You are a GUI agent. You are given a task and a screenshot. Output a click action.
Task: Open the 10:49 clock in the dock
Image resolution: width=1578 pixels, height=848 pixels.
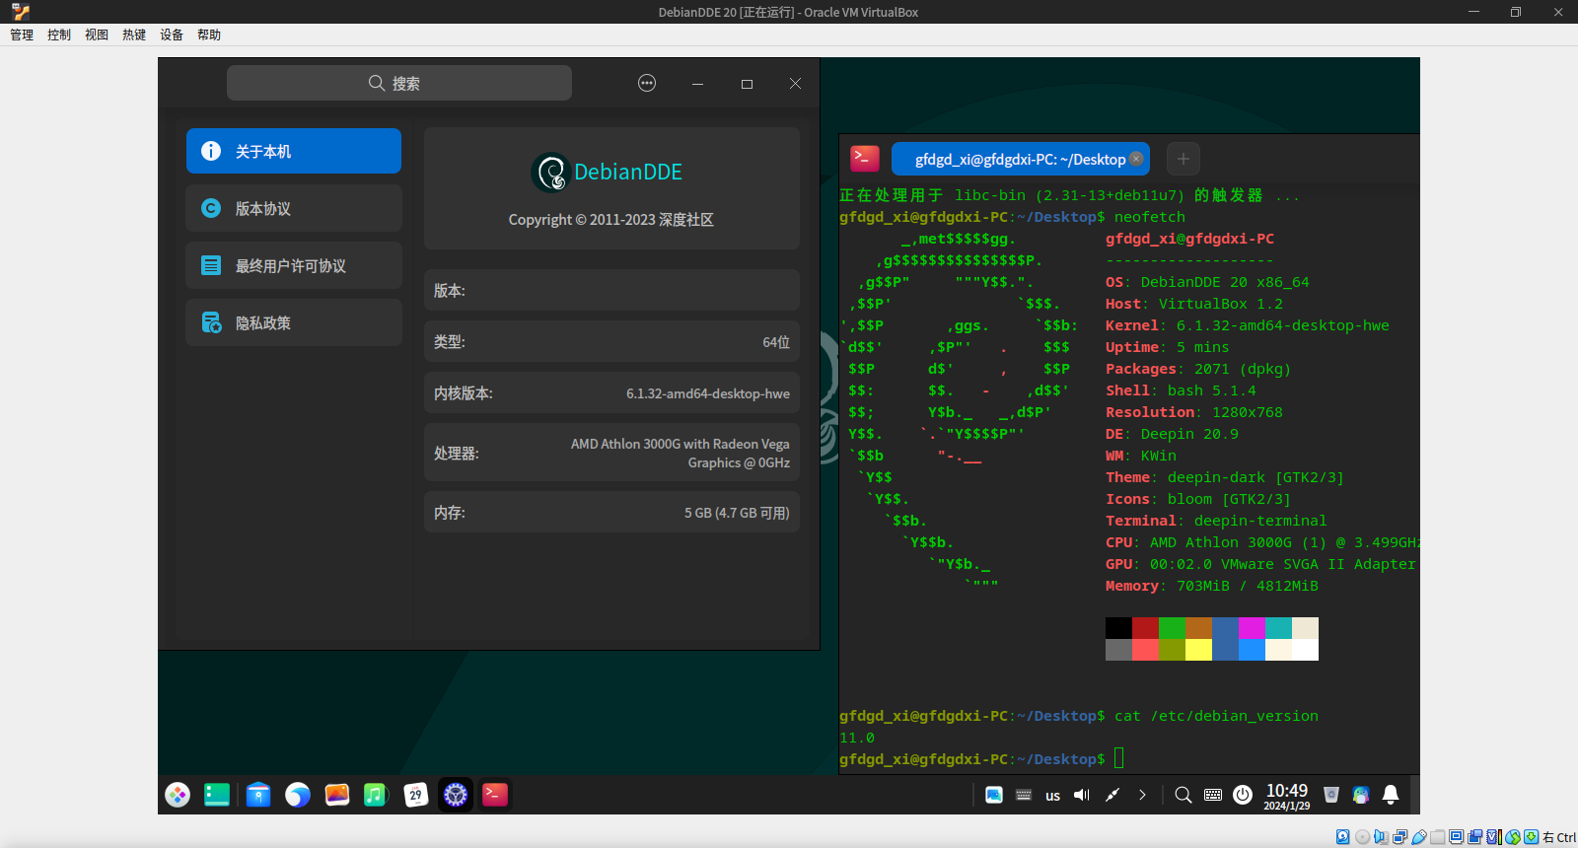(1287, 796)
